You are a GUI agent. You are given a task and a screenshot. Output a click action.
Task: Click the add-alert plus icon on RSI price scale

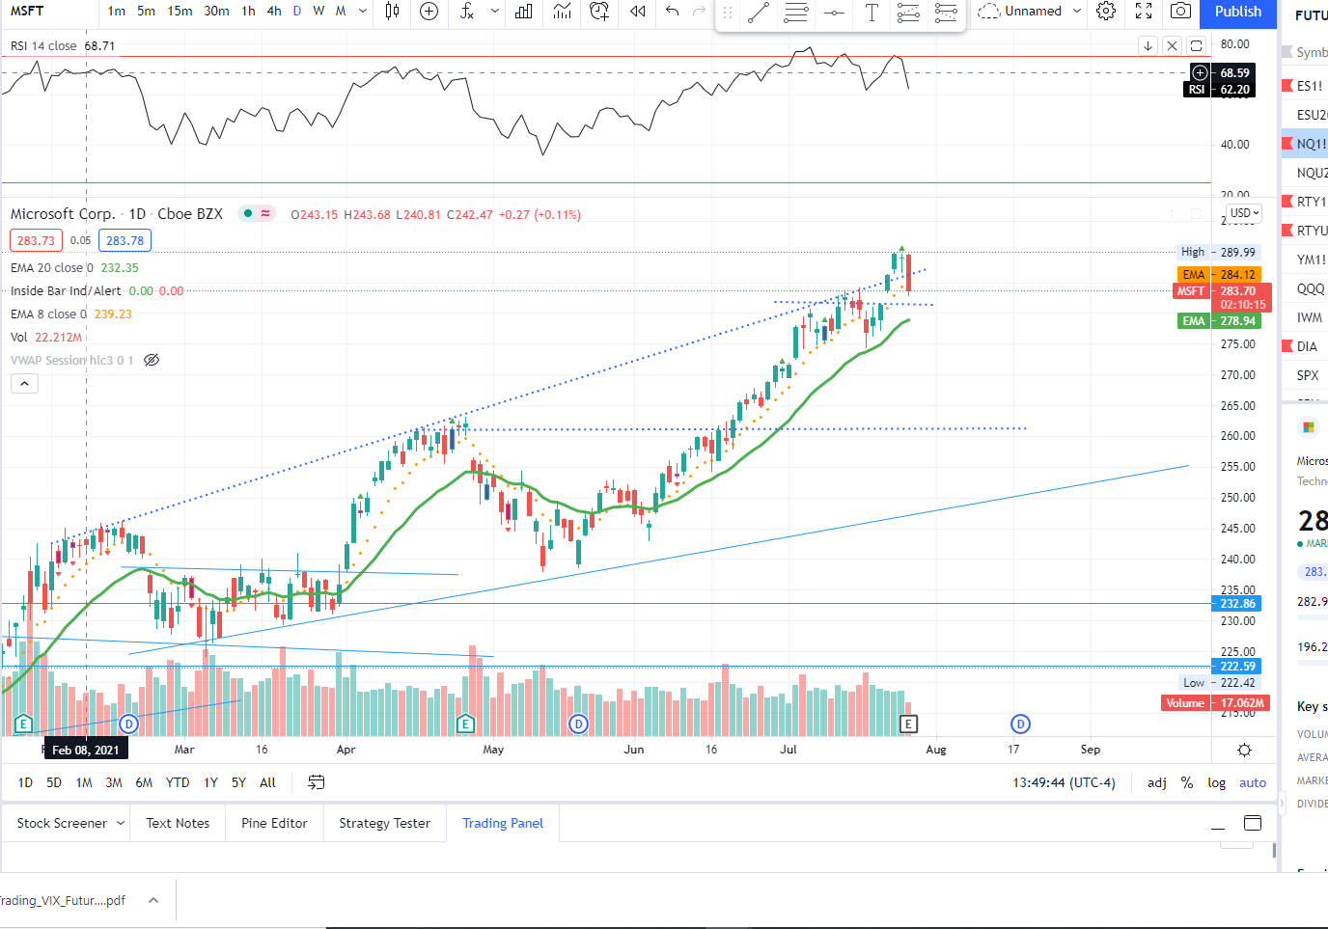point(1200,72)
